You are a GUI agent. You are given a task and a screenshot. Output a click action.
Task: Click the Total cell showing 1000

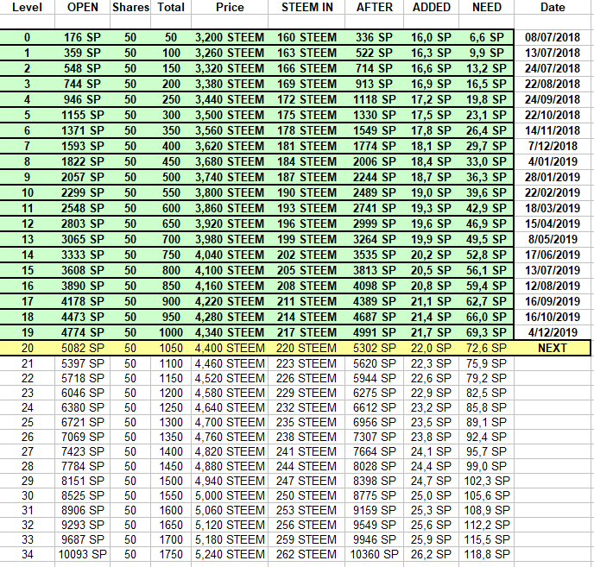171,332
